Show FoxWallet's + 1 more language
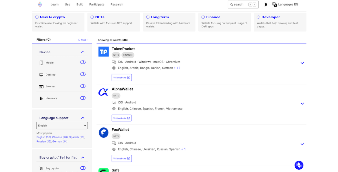338x172 pixels. click(183, 149)
